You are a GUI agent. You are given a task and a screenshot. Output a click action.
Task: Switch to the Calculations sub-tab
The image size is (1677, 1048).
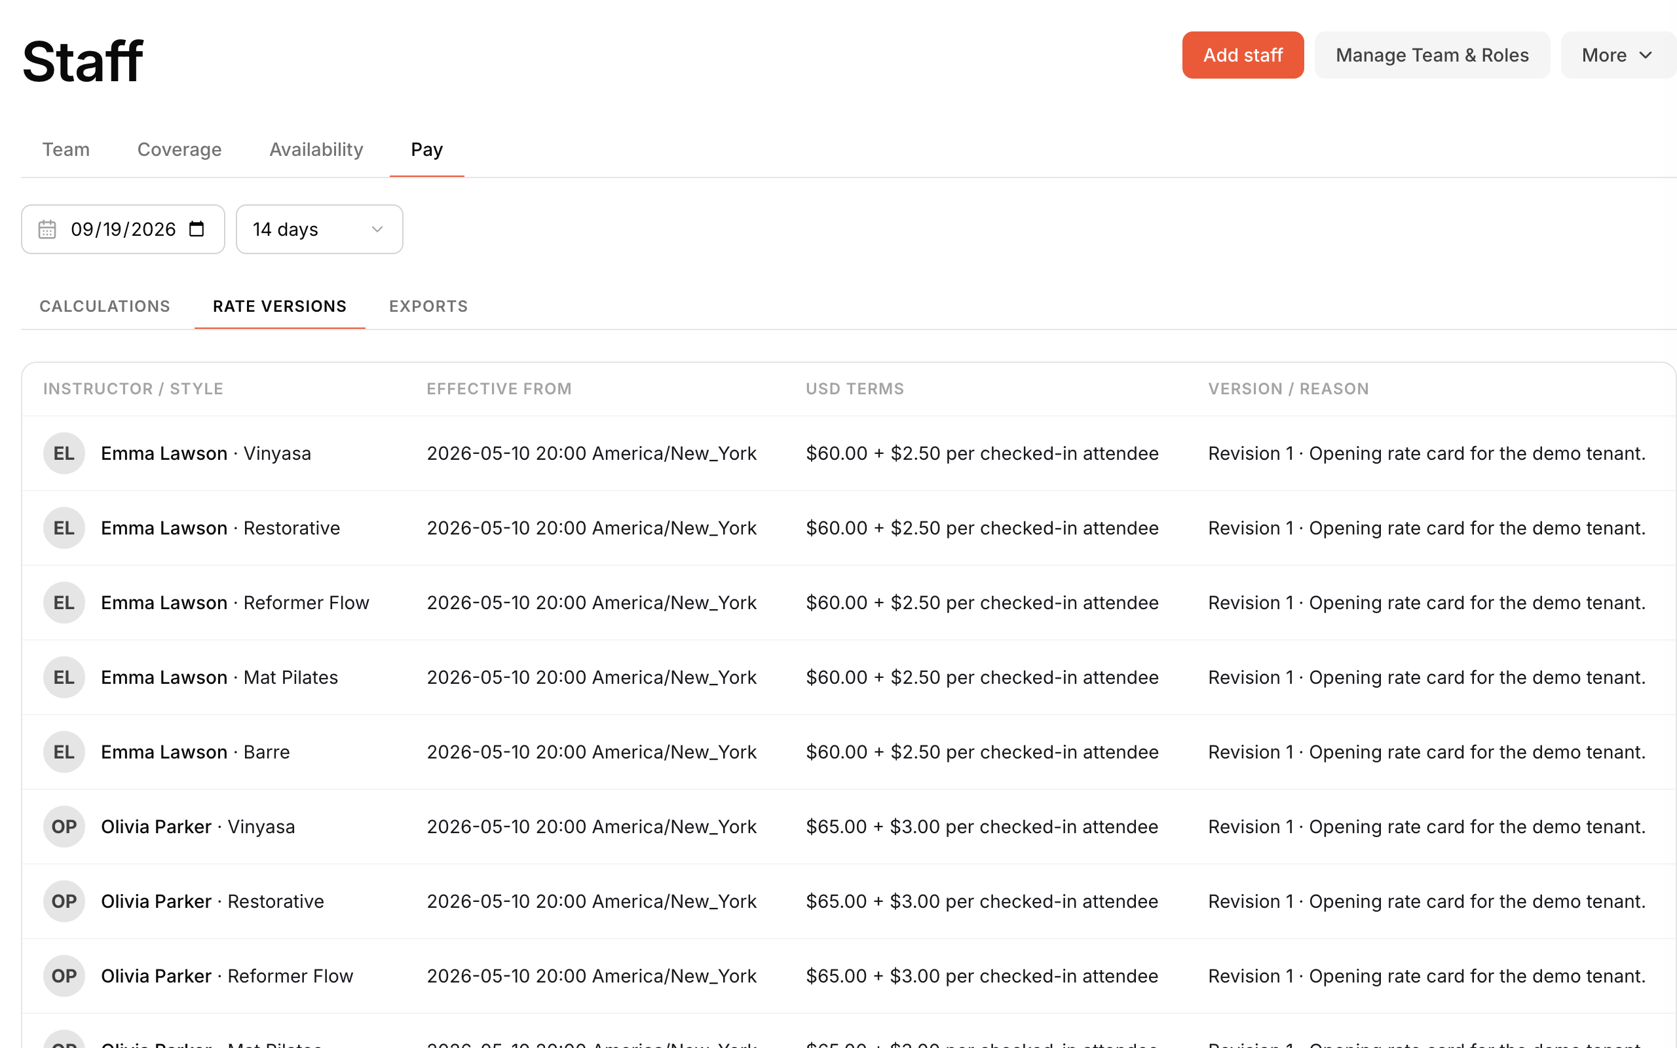click(105, 307)
